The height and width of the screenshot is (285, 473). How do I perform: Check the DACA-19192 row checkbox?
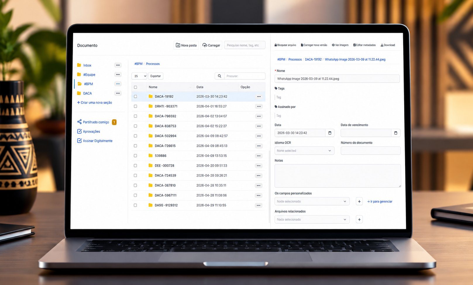pyautogui.click(x=135, y=96)
